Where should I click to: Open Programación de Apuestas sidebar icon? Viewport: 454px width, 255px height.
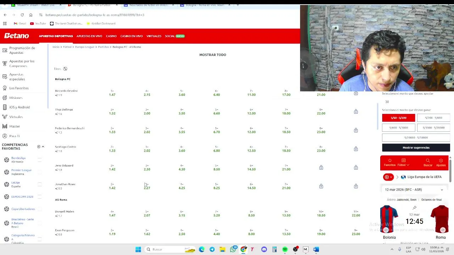click(5, 50)
